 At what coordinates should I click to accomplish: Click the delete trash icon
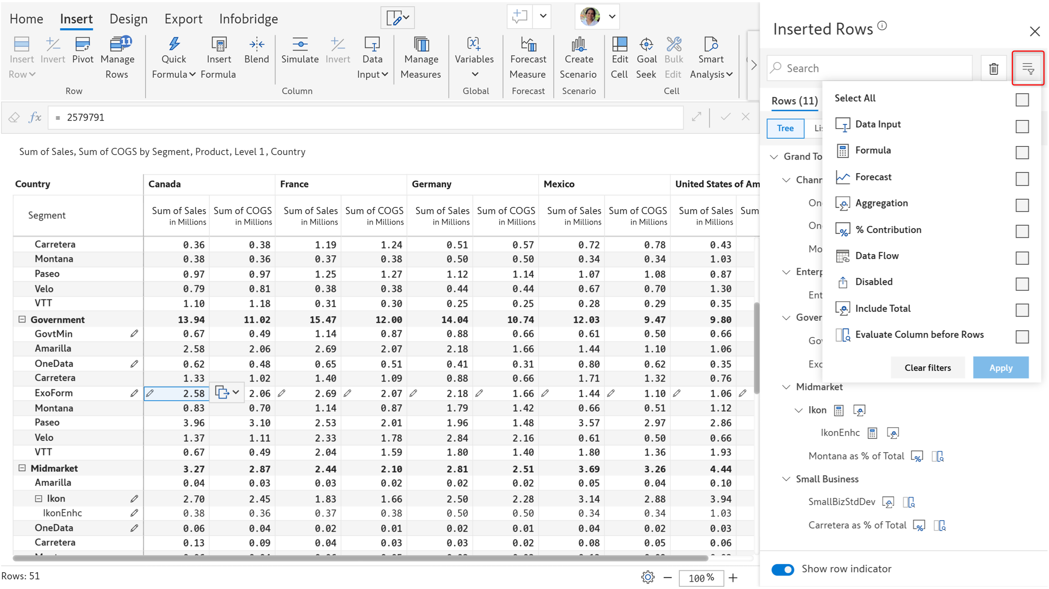coord(993,69)
